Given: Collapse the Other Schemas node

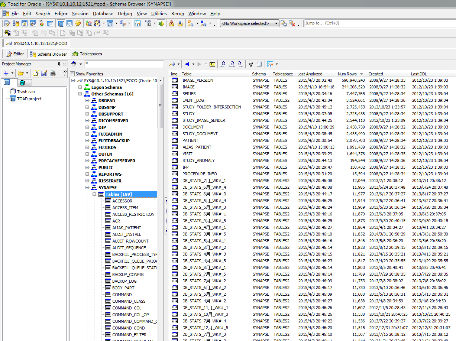Looking at the screenshot, I should point(80,94).
